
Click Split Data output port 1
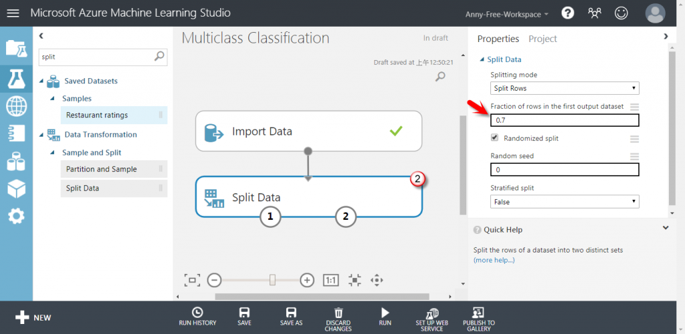(270, 216)
